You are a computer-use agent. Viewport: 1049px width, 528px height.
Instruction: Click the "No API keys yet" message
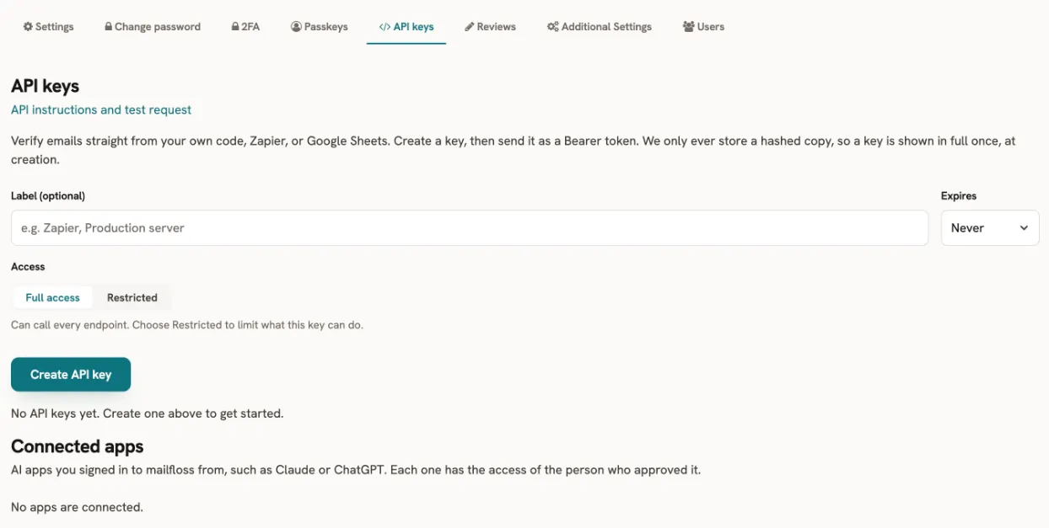click(x=148, y=413)
